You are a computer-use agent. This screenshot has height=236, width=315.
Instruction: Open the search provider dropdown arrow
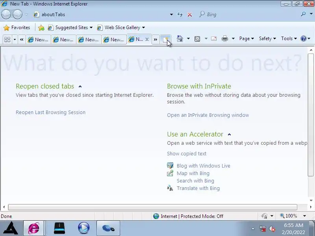click(x=311, y=14)
